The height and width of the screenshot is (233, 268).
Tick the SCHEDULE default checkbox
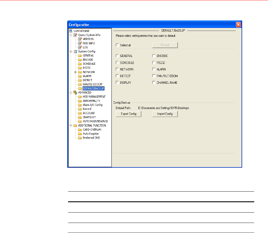click(x=117, y=63)
